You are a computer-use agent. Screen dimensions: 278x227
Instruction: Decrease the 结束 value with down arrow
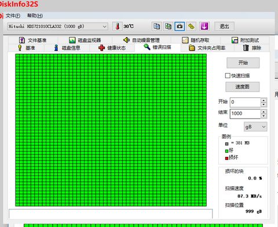tap(264, 116)
